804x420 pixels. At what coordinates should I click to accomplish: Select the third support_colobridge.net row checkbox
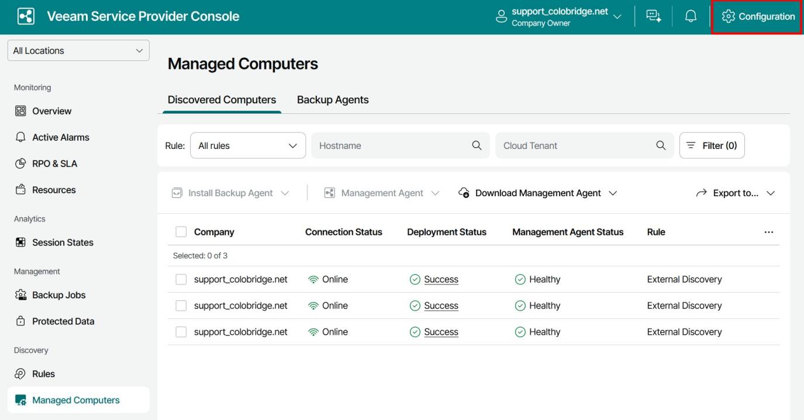[x=181, y=332]
